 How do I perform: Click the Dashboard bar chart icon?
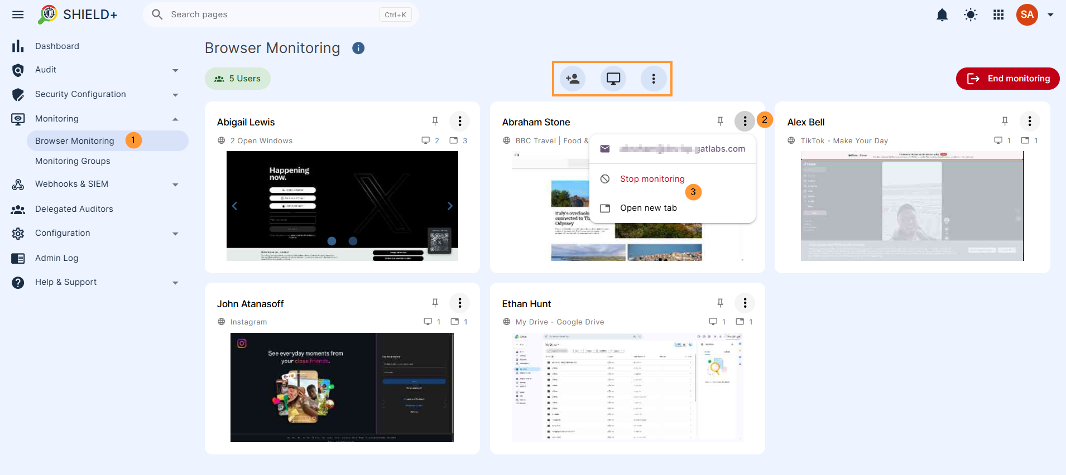pyautogui.click(x=18, y=46)
